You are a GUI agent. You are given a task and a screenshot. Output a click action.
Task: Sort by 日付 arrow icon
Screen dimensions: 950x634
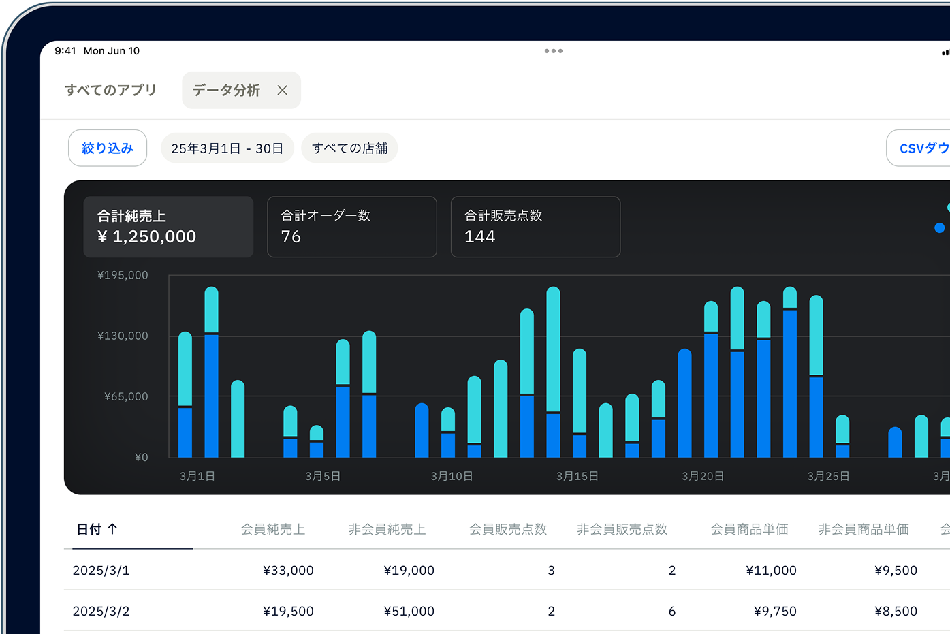point(113,528)
